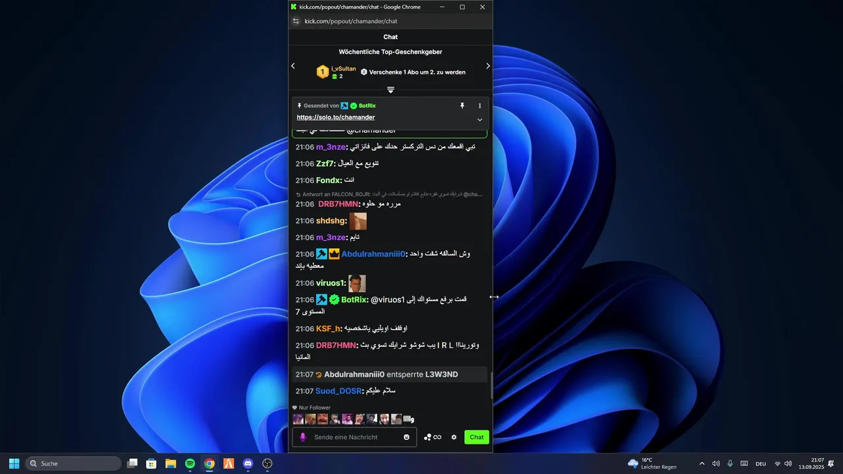Click the emote in shdshg's message
Image resolution: width=843 pixels, height=474 pixels.
(358, 221)
